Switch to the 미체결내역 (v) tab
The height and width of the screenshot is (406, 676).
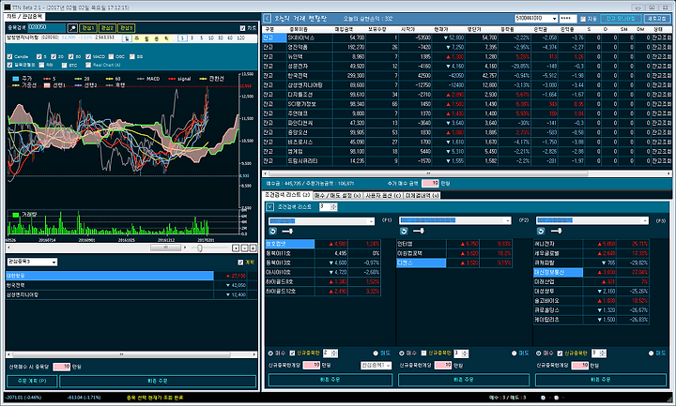point(422,195)
